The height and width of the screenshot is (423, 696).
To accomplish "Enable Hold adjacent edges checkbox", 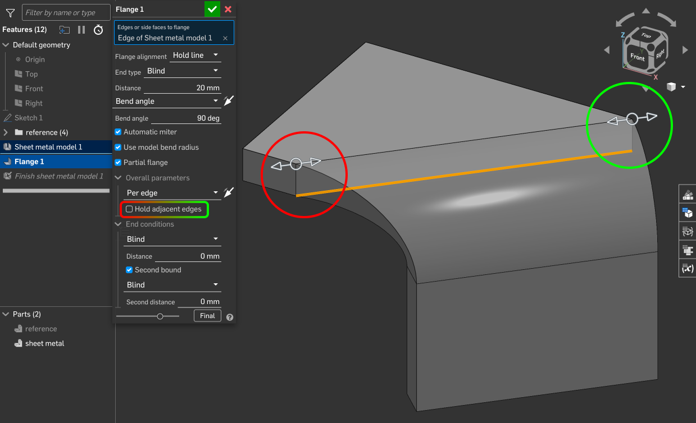I will tap(129, 209).
